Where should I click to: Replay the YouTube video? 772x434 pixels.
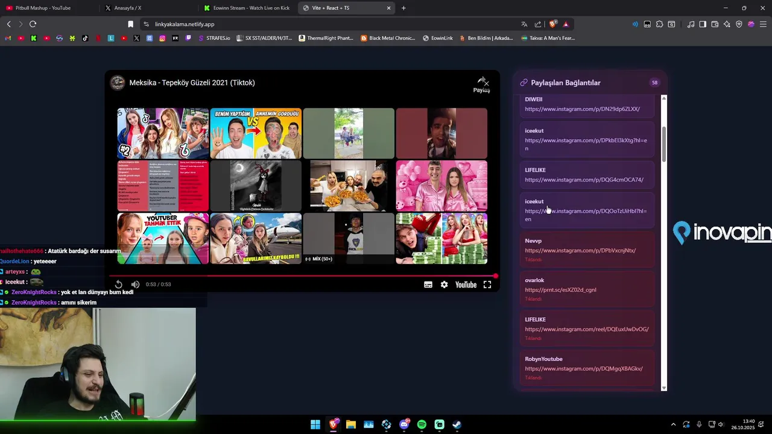119,285
